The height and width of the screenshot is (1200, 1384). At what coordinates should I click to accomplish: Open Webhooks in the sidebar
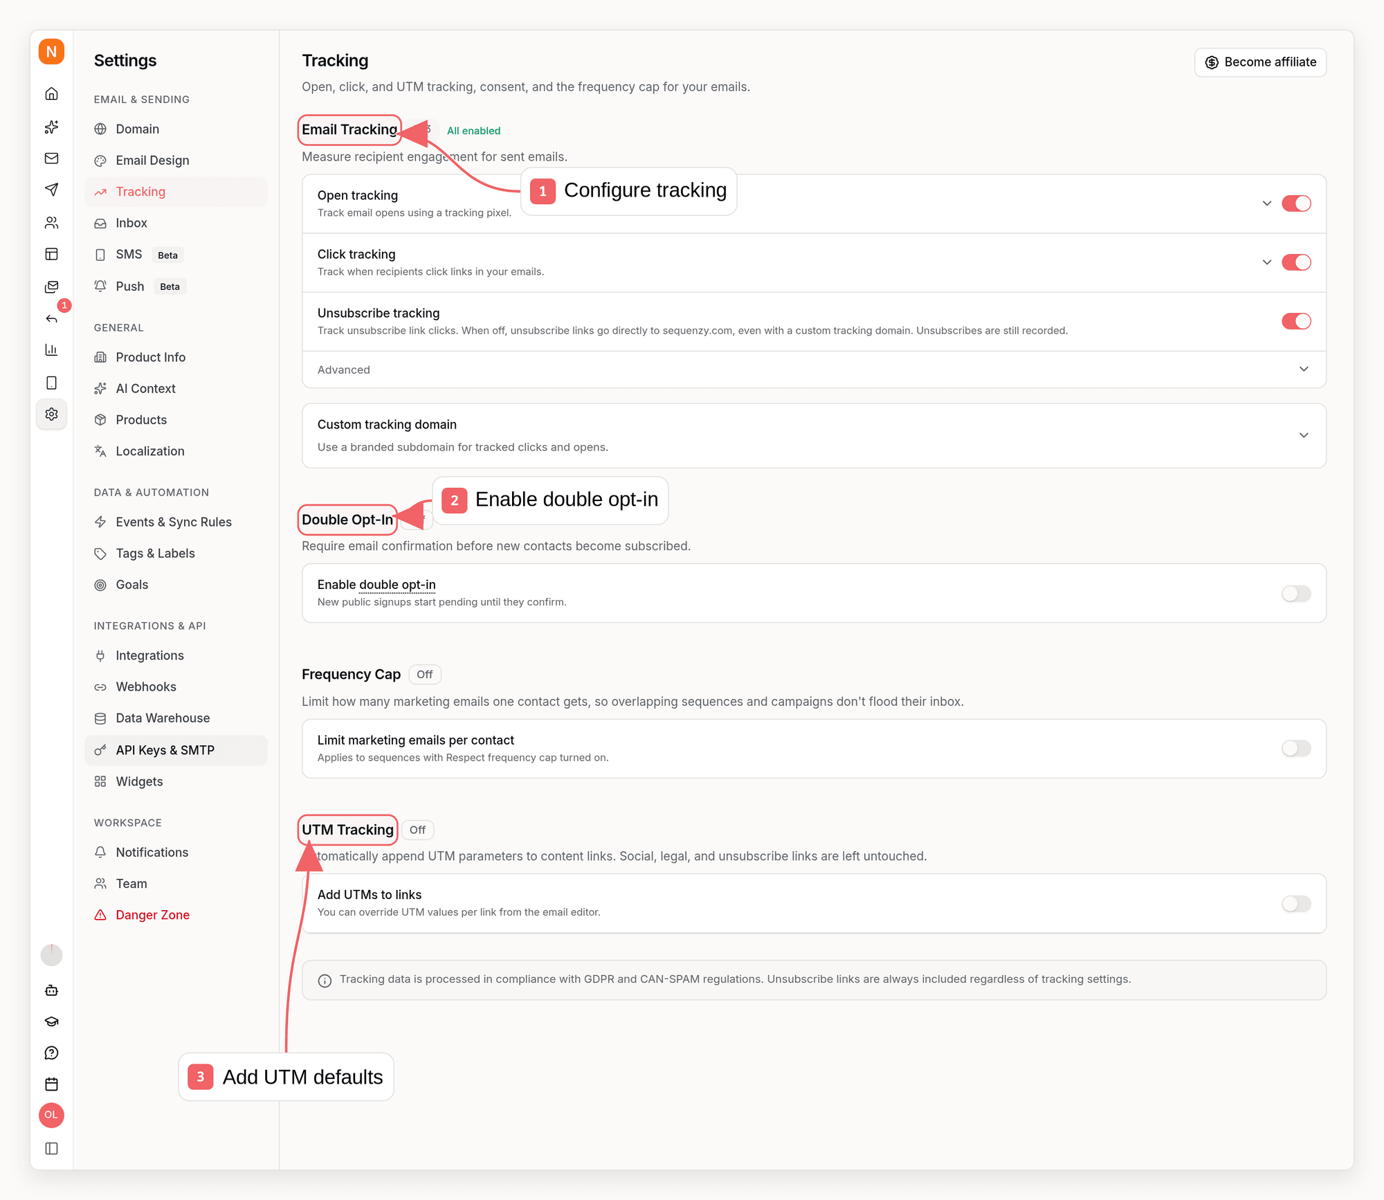pos(176,687)
